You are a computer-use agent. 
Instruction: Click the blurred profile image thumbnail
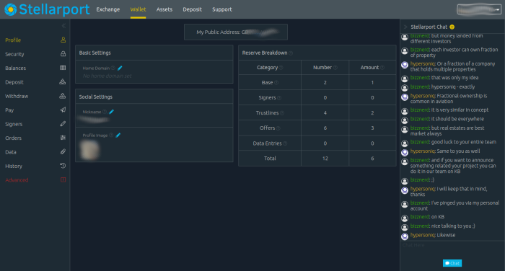90,151
